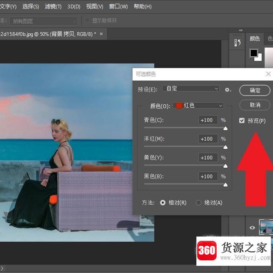Open the 帮助(H) menu
The width and height of the screenshot is (273, 273).
coord(142,7)
